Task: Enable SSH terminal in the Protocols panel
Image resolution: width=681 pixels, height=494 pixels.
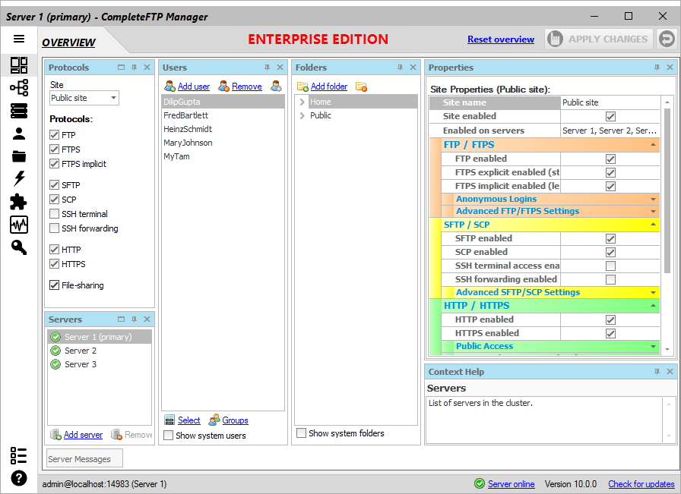Action: point(54,213)
